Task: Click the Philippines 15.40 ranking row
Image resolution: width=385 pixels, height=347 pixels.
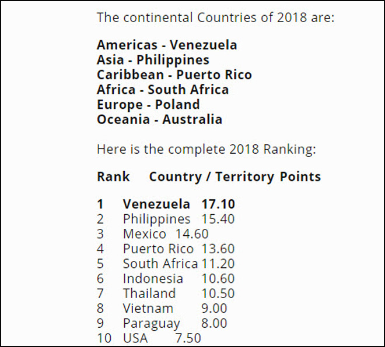Action: 166,219
